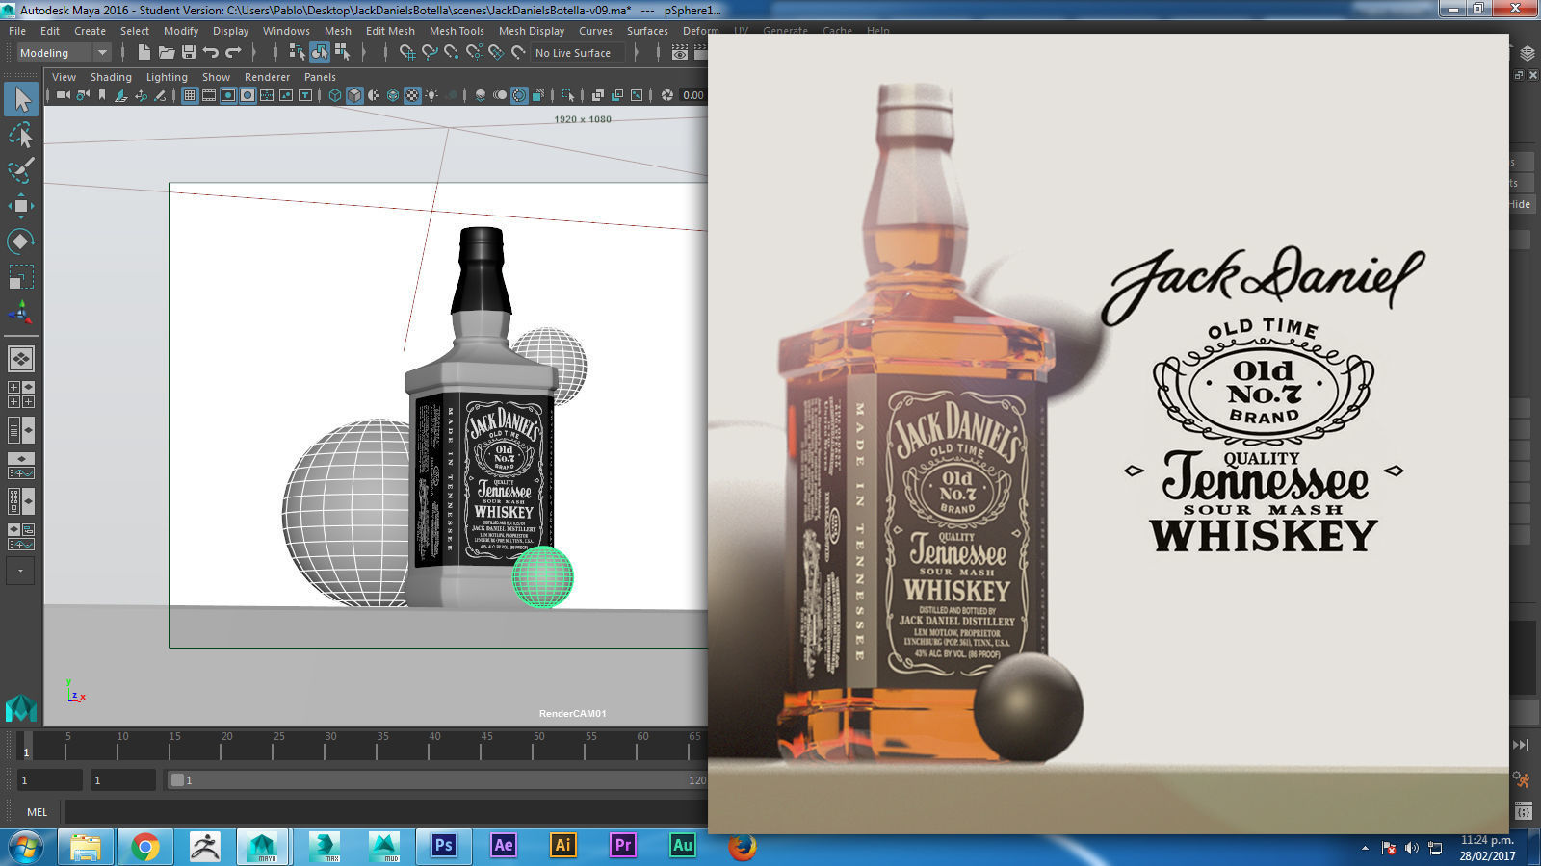Open the File menu
The height and width of the screenshot is (866, 1541).
click(17, 31)
